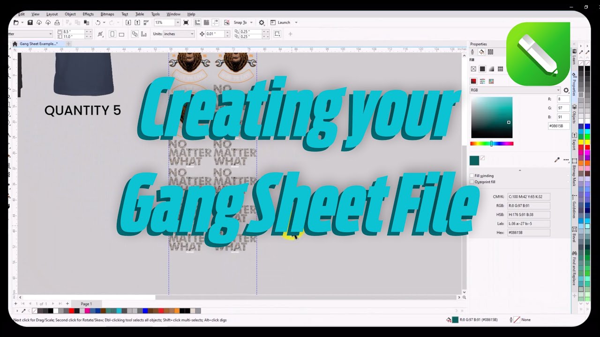600x337 pixels.
Task: Pick the Eyedropper in the Fill panel
Action: (557, 160)
